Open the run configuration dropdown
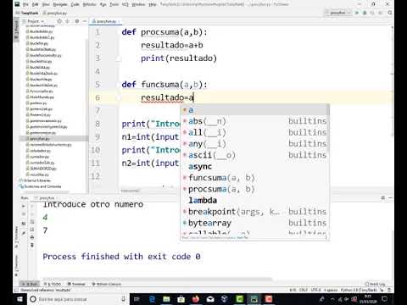 tap(338, 13)
